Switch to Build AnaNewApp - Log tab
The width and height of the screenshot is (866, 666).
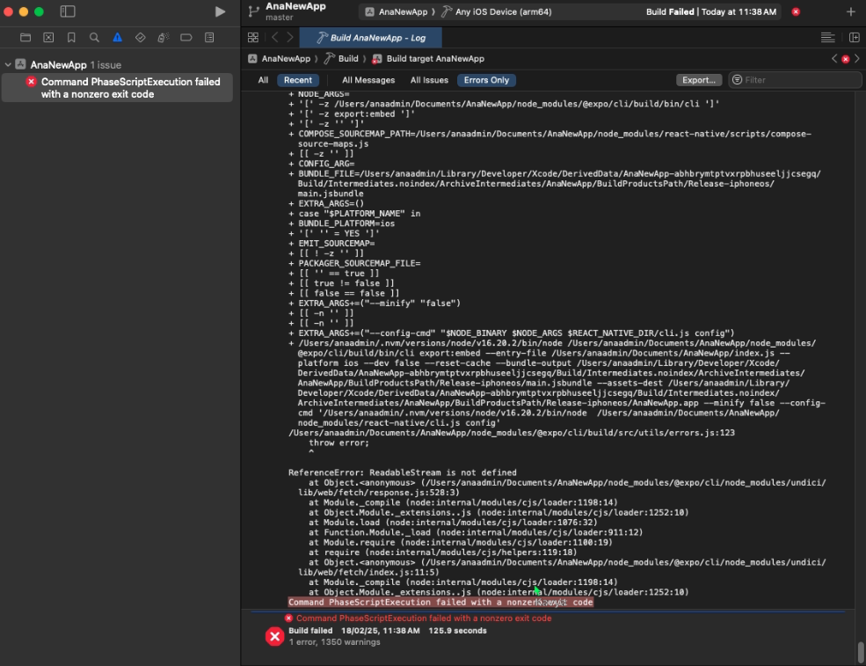371,38
